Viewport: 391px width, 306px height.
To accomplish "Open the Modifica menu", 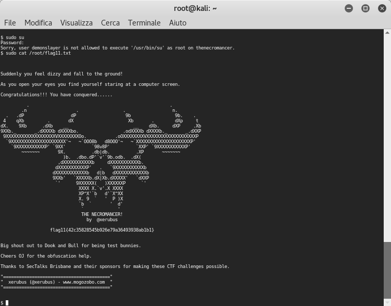I will pyautogui.click(x=38, y=23).
